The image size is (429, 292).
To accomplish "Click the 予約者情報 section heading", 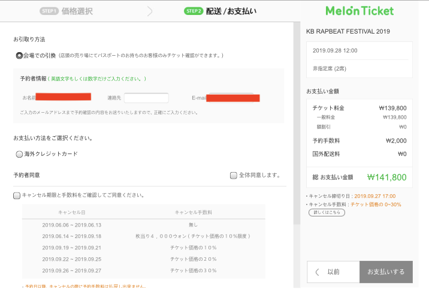I will 34,79.
